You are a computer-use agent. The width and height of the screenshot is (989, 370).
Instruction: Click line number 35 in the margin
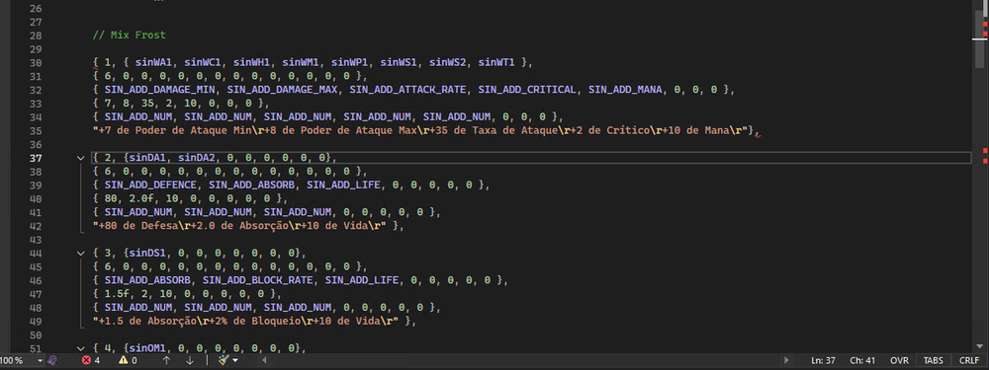tap(36, 131)
